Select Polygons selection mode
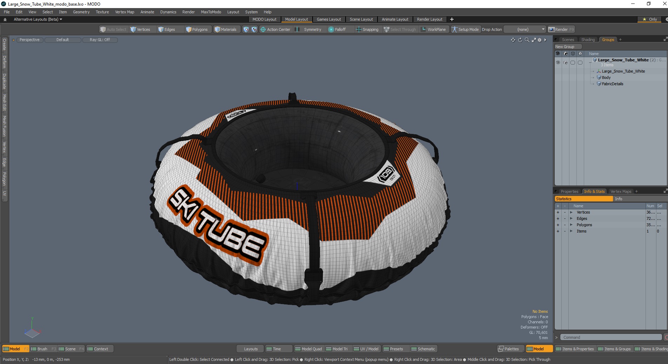Viewport: 668px width, 364px height. [x=197, y=29]
